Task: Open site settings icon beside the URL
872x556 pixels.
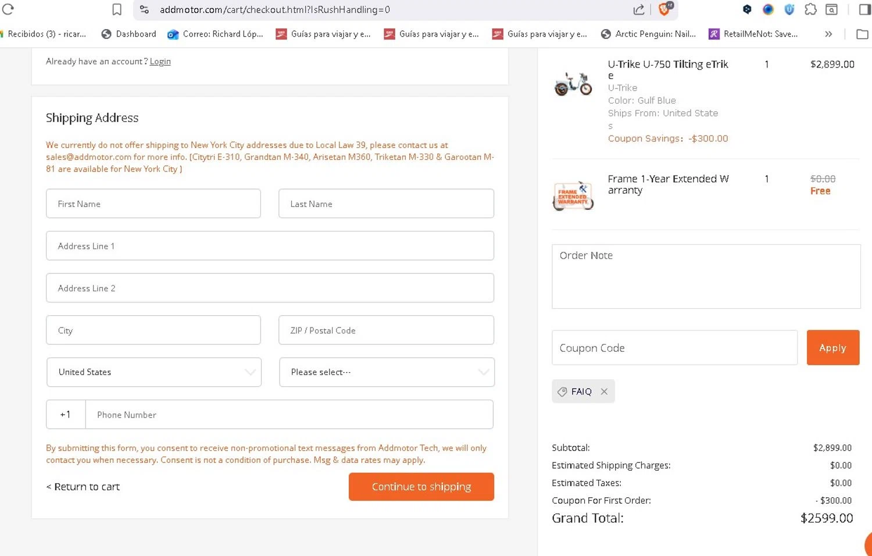Action: tap(145, 9)
